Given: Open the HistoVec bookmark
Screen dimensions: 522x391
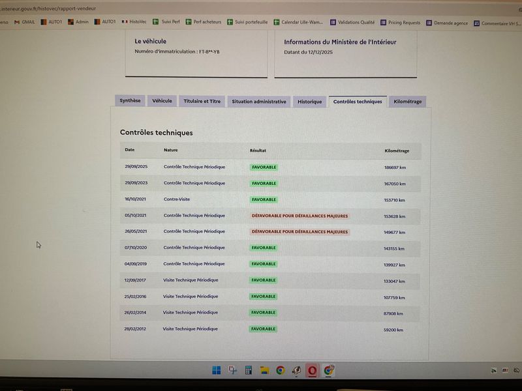Looking at the screenshot, I should (134, 22).
